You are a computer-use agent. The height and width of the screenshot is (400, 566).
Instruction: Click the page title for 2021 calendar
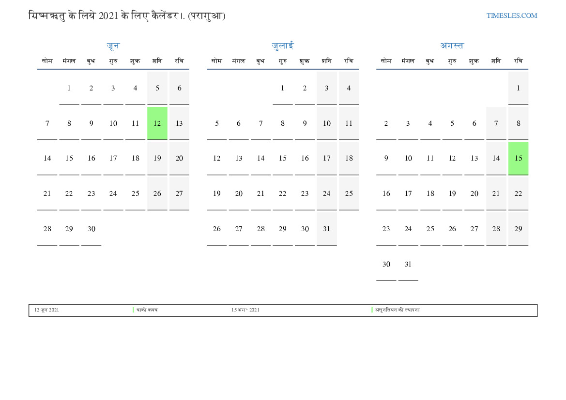click(x=127, y=16)
